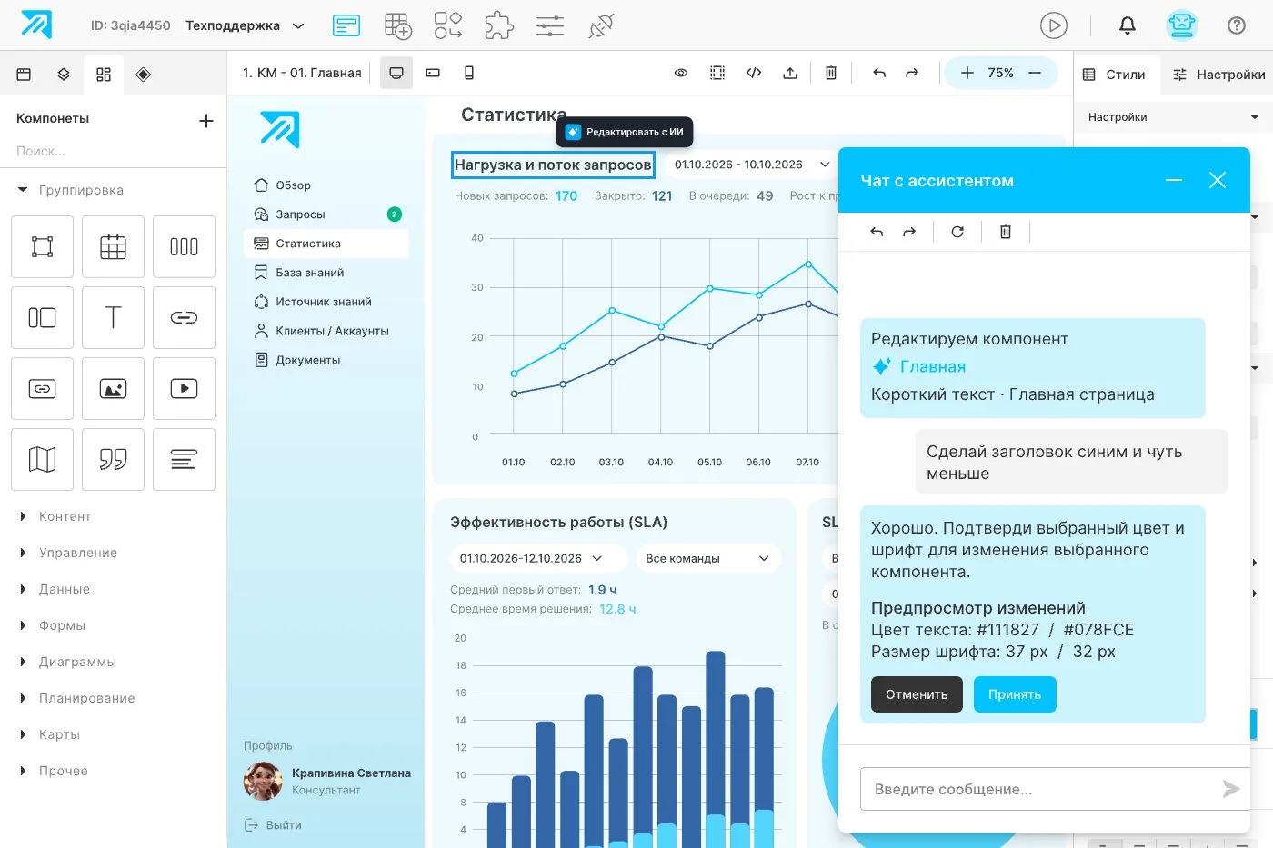1273x848 pixels.
Task: Open Запросы in preview sidebar
Action: tap(326, 214)
